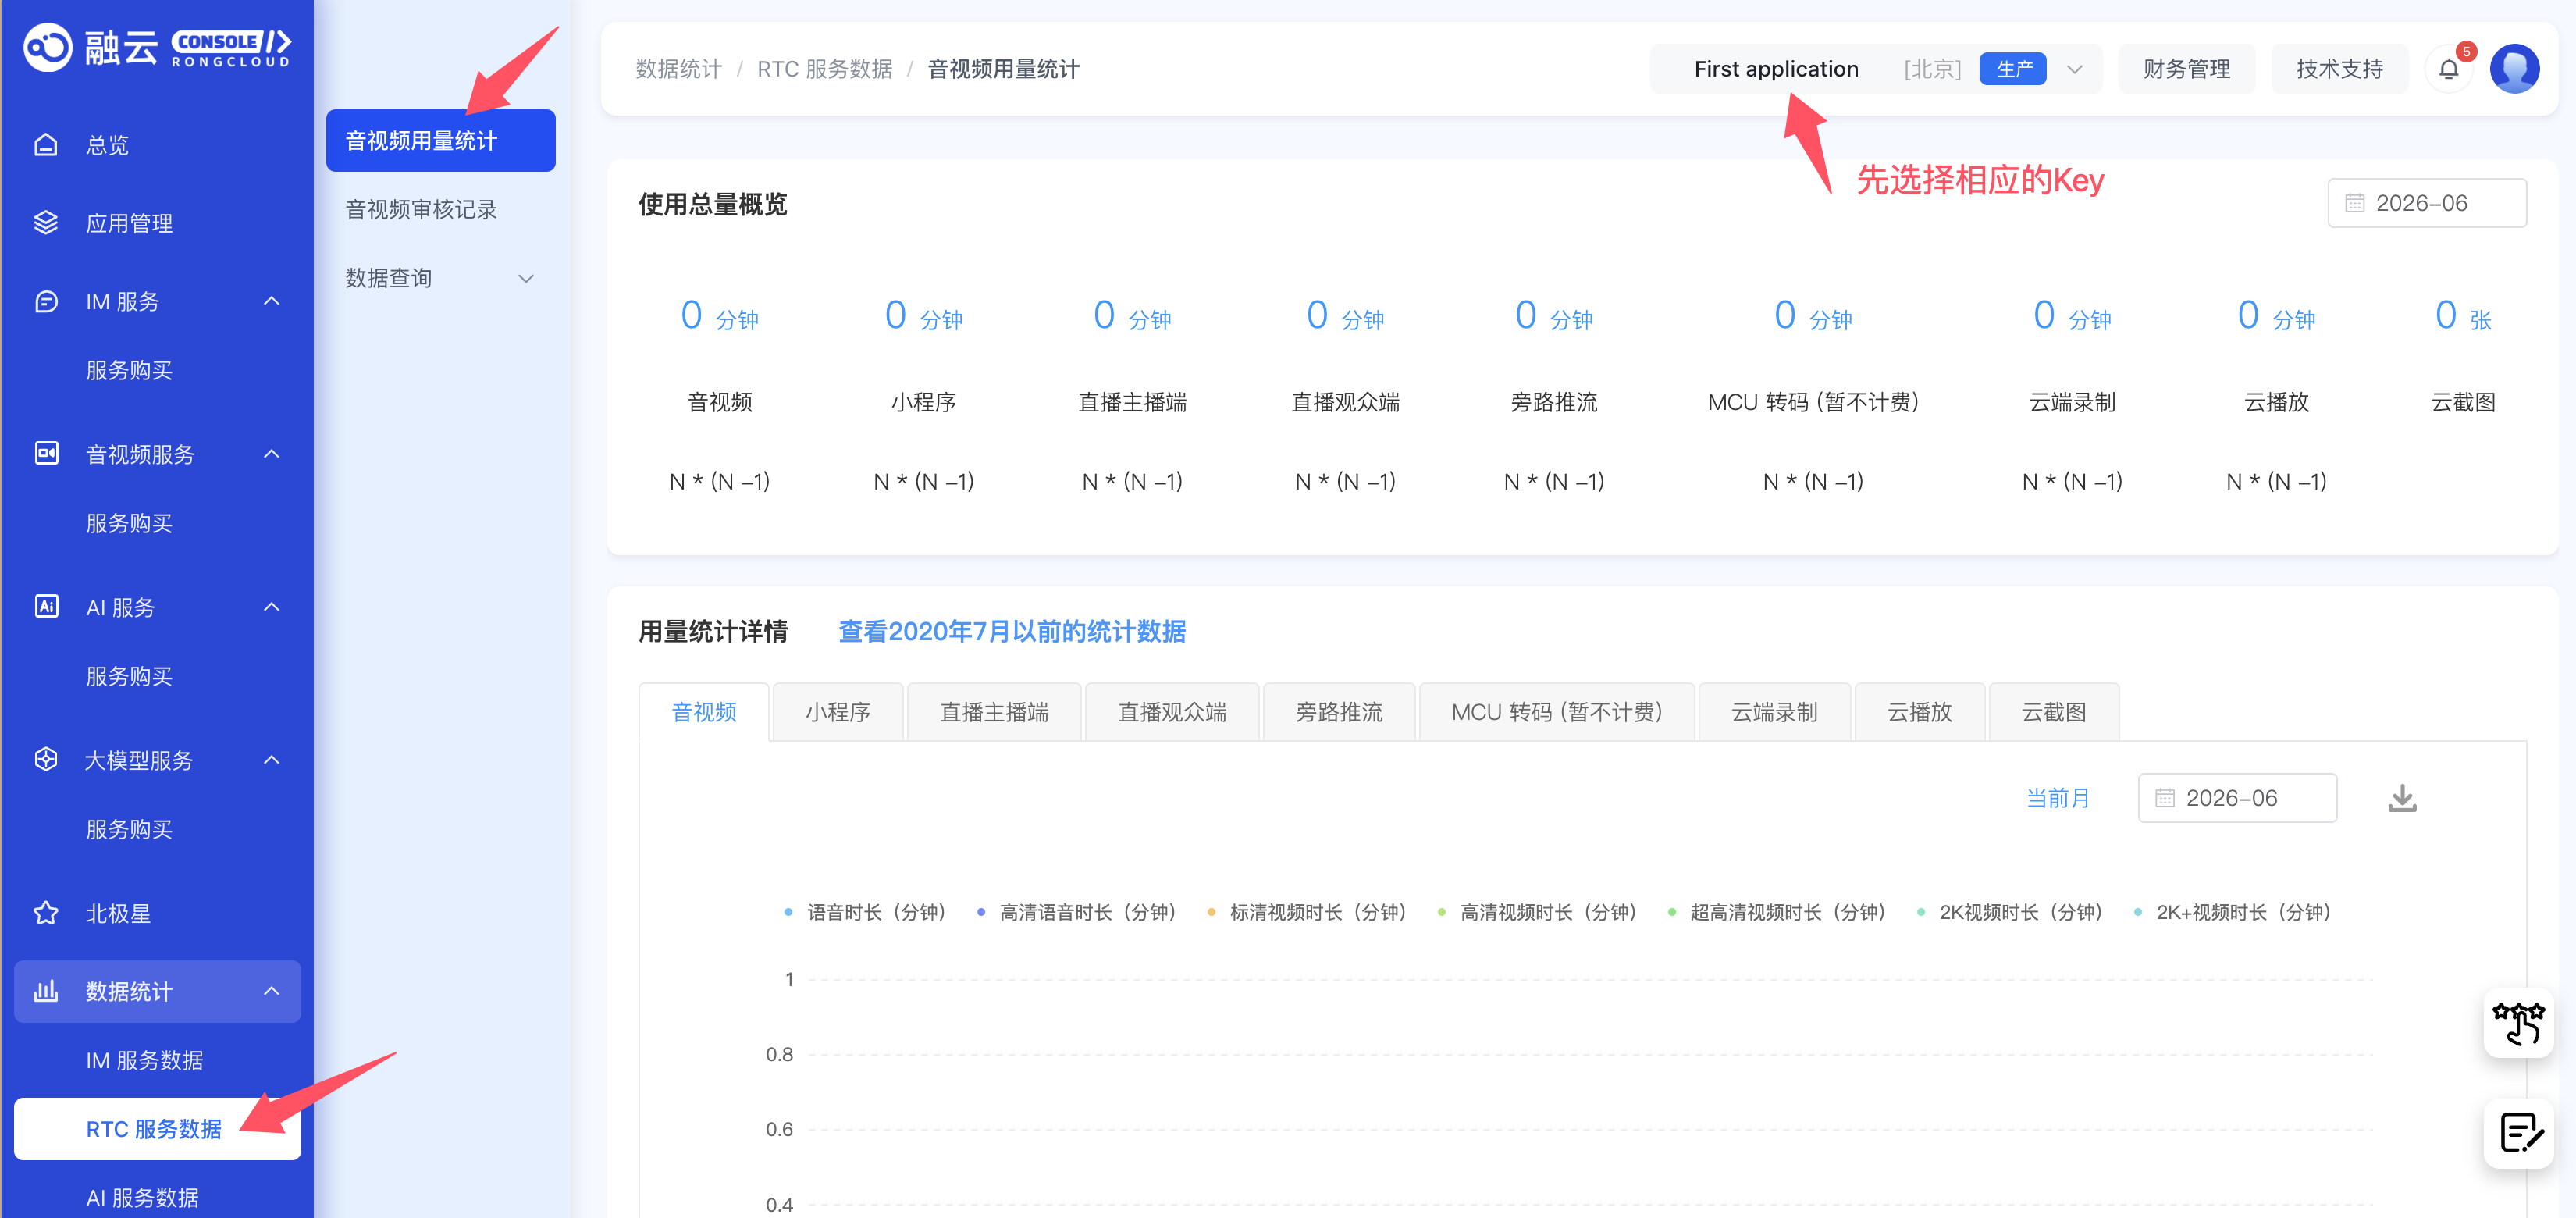Open the notification bell

coord(2449,69)
